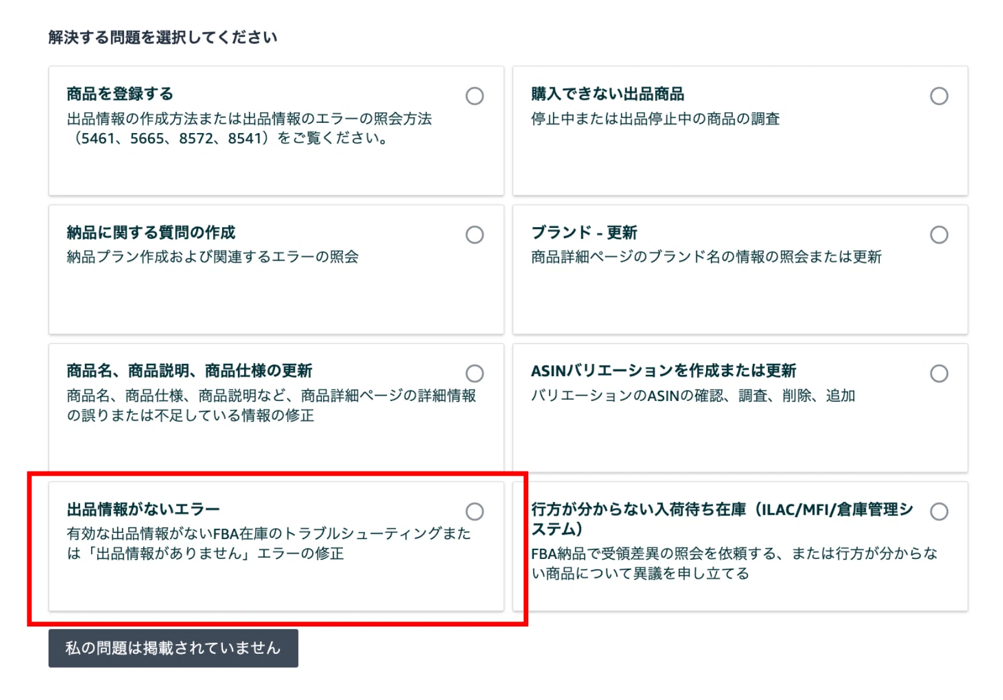Select the 購入できない出品商品 radio button
This screenshot has height=700, width=1003.
939,96
